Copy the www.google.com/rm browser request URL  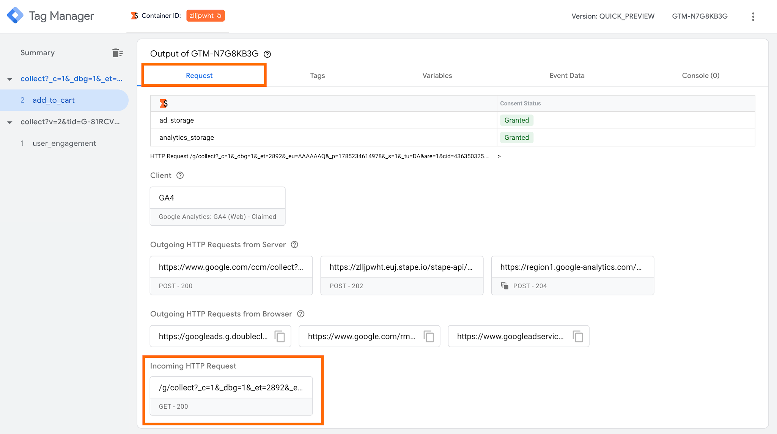point(429,336)
